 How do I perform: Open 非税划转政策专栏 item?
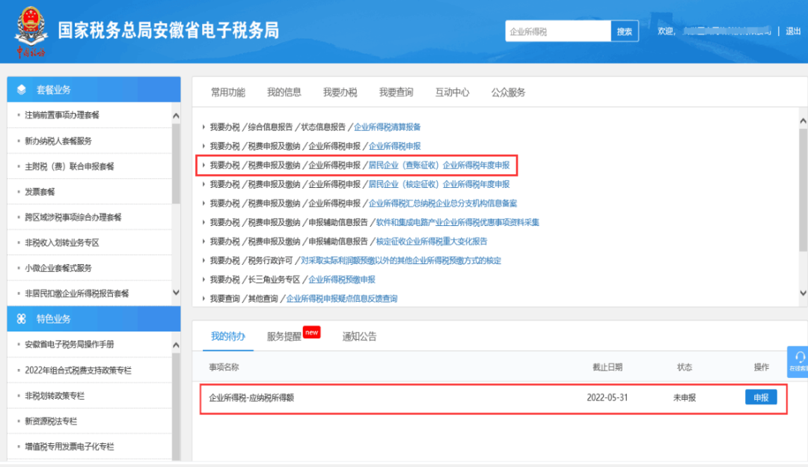pyautogui.click(x=55, y=395)
